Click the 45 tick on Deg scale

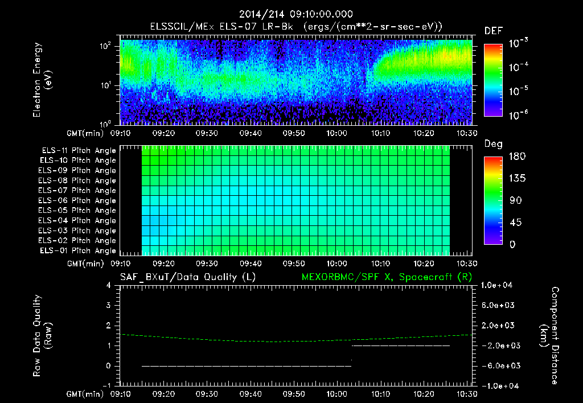tap(516, 223)
